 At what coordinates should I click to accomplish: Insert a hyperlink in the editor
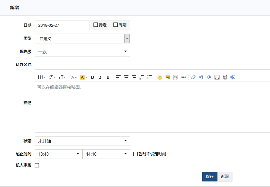tap(183, 77)
